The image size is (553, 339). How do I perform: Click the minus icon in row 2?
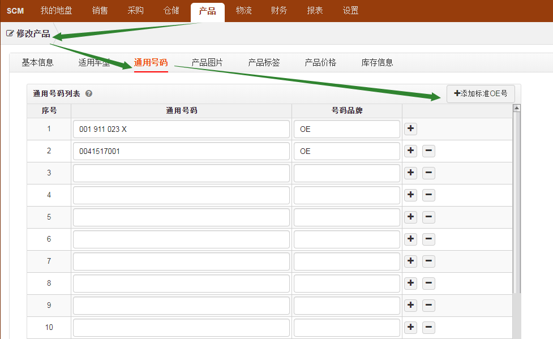click(x=428, y=151)
